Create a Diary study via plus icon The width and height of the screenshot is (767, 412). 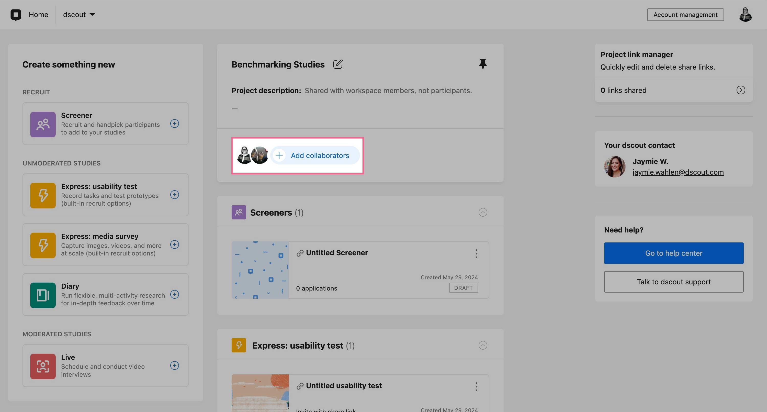[174, 294]
